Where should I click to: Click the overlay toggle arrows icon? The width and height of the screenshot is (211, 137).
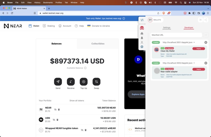(x=142, y=20)
